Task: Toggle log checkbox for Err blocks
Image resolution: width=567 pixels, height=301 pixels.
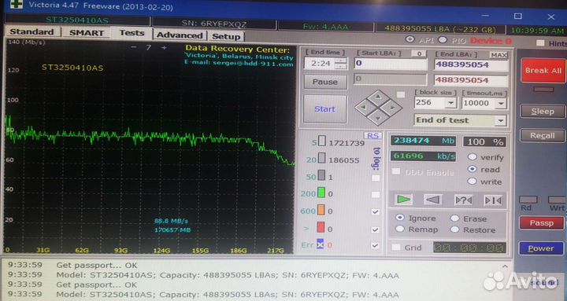Action: coord(376,245)
